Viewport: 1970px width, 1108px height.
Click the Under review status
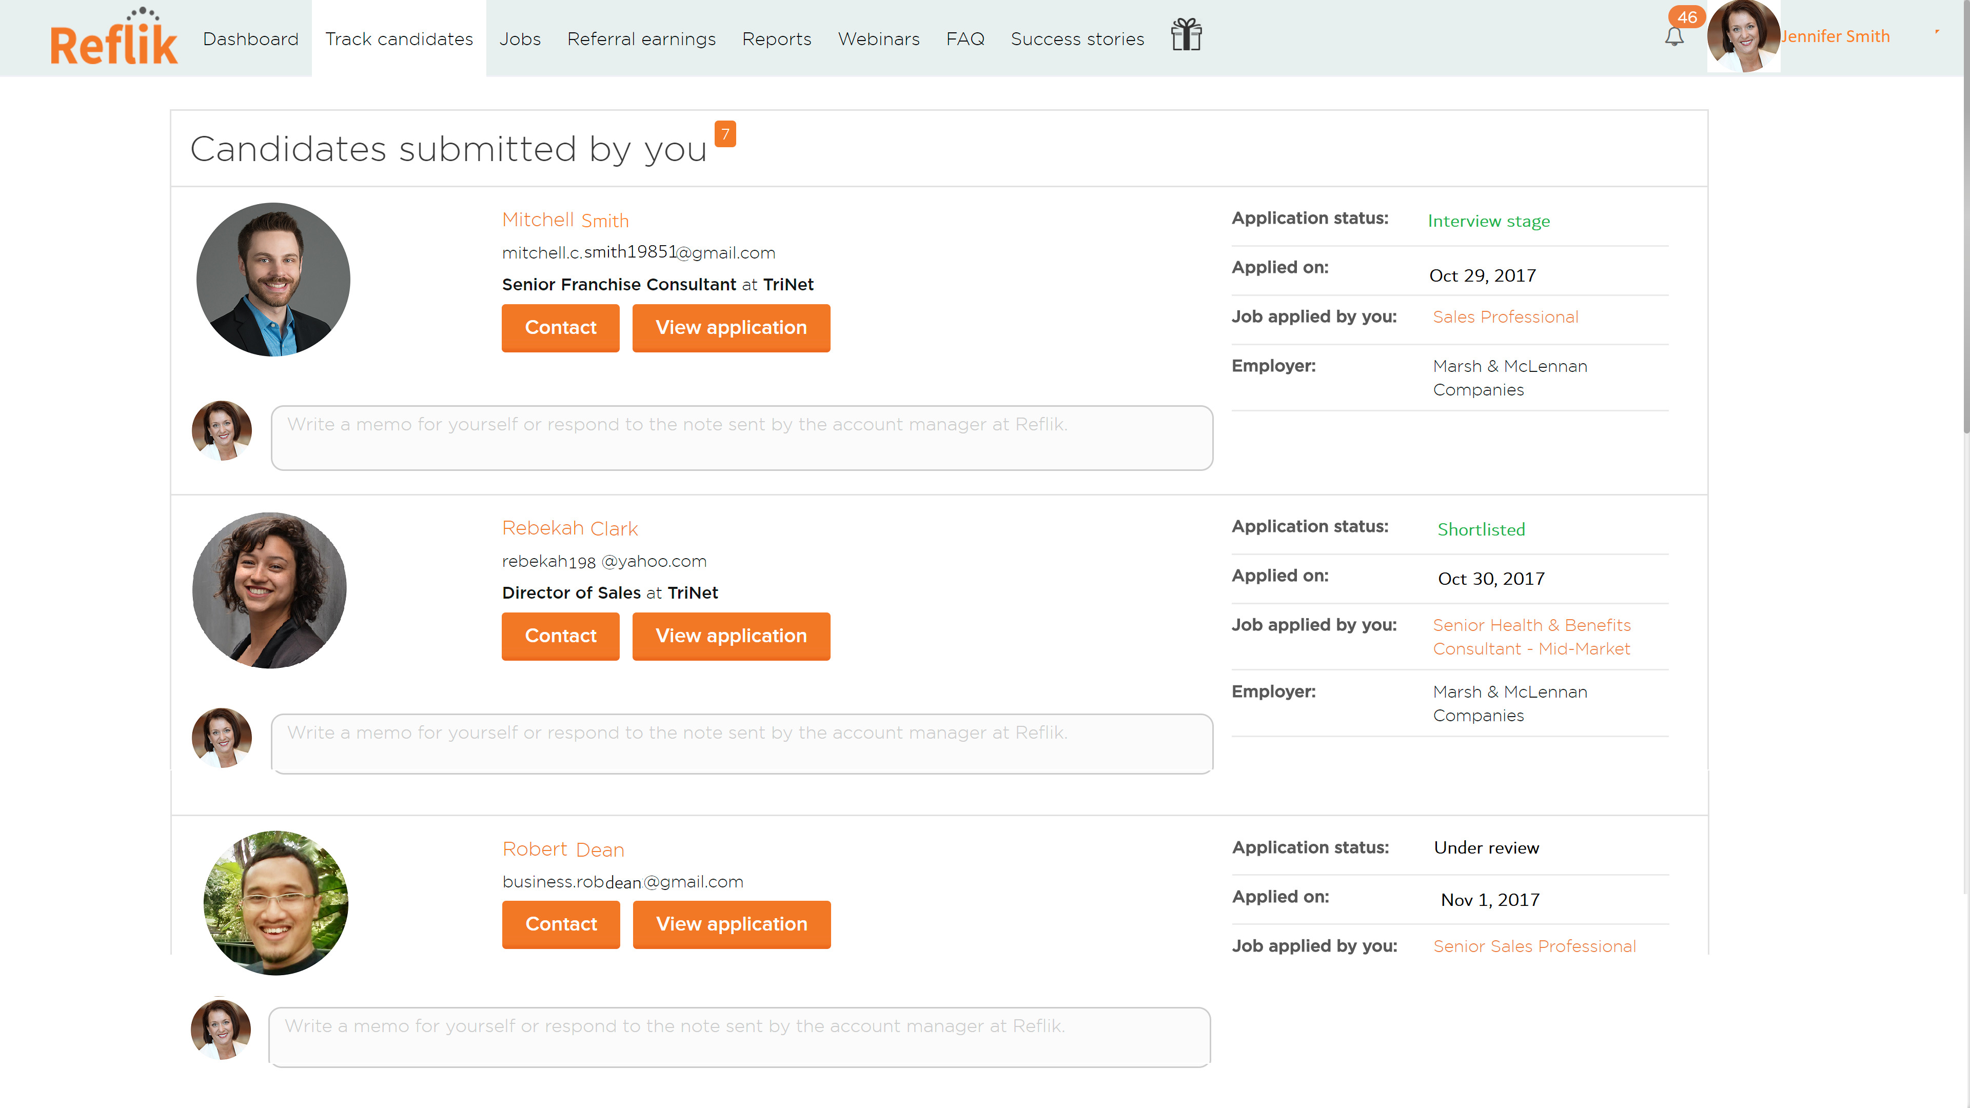point(1487,847)
